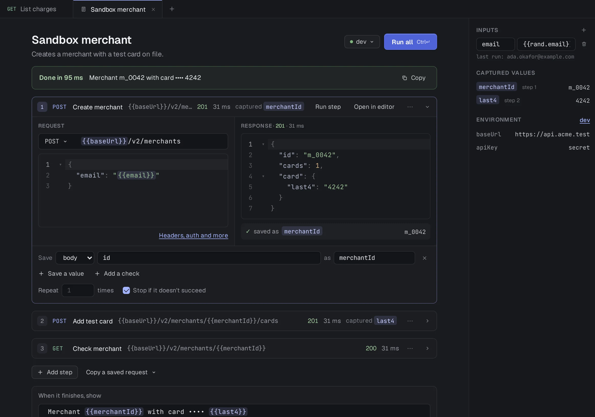Open Create merchant in editor

point(374,107)
